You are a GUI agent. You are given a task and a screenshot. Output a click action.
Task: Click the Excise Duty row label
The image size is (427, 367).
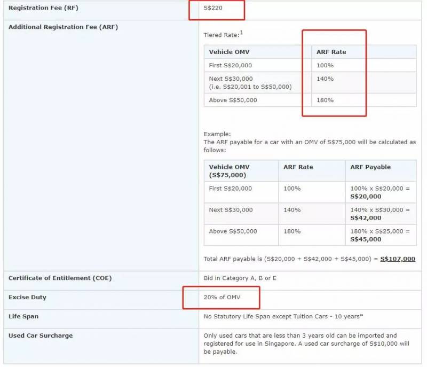(27, 297)
